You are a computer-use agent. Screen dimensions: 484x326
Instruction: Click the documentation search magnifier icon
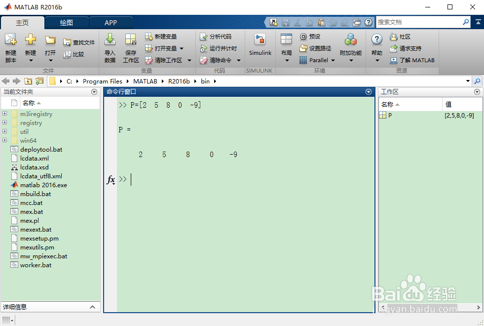(466, 22)
